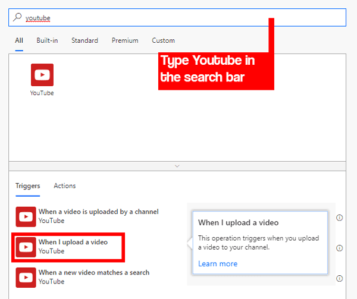Switch to the Actions tab
357x299 pixels.
point(65,186)
